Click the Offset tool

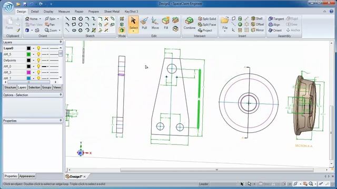[x=257, y=25]
